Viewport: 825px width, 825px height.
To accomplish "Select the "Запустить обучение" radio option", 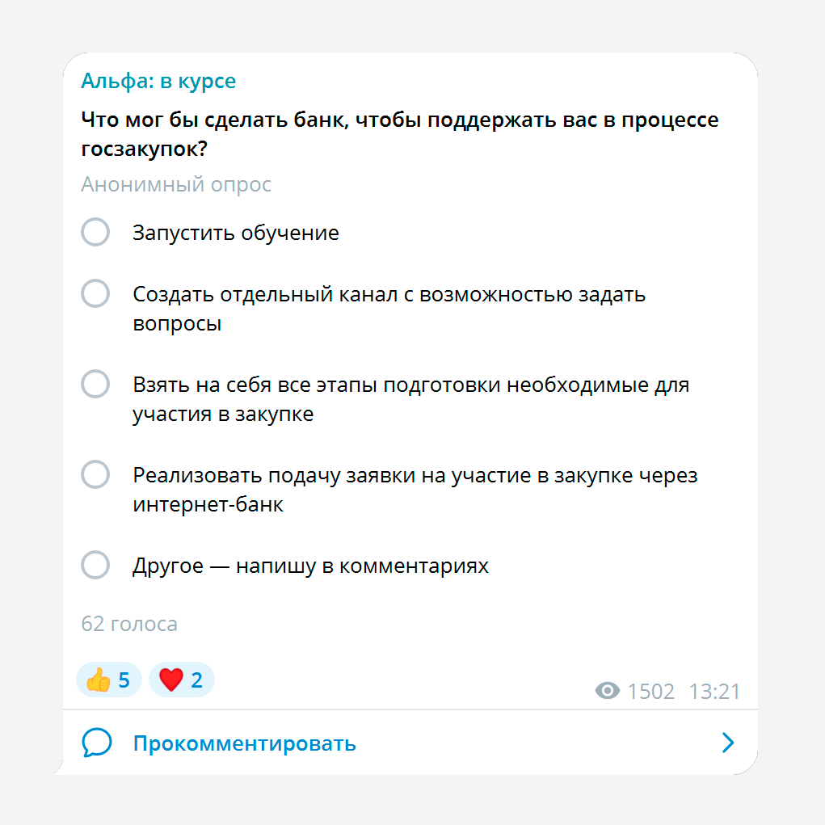I will 95,232.
